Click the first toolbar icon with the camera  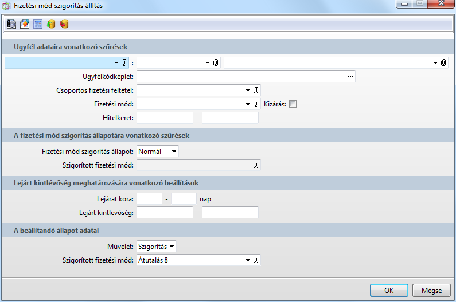coord(11,24)
